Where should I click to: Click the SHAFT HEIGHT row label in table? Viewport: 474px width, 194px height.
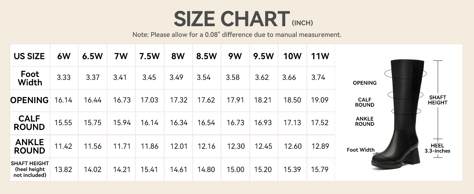pos(29,169)
